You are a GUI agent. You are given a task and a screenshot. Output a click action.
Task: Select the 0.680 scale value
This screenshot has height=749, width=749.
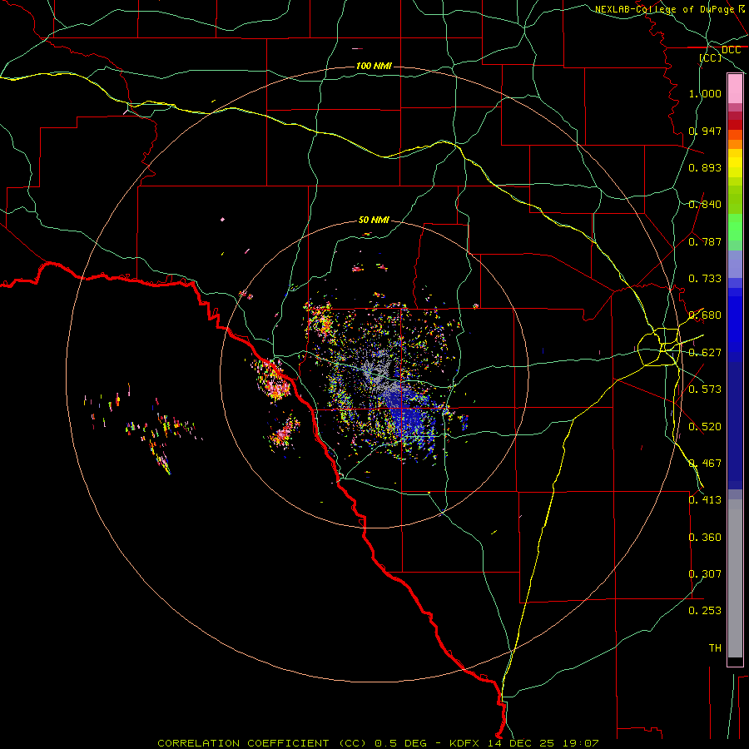705,315
